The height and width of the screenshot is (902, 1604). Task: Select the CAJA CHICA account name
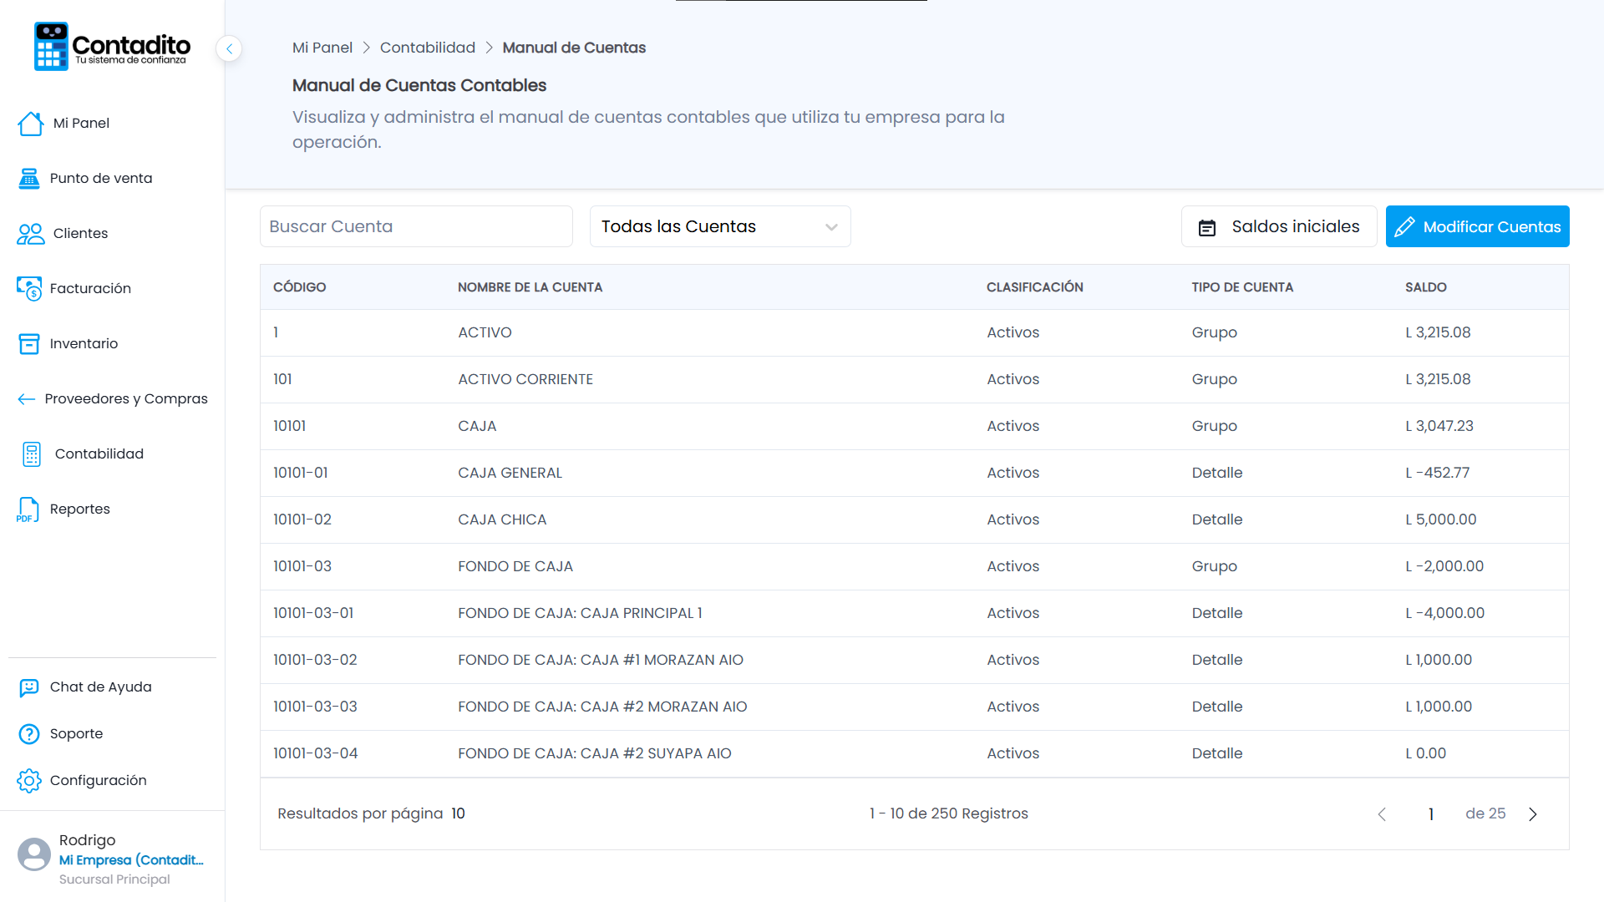click(x=502, y=519)
